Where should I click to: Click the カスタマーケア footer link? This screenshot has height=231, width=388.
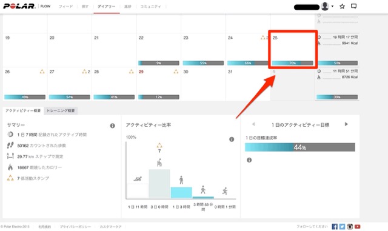pos(110,227)
